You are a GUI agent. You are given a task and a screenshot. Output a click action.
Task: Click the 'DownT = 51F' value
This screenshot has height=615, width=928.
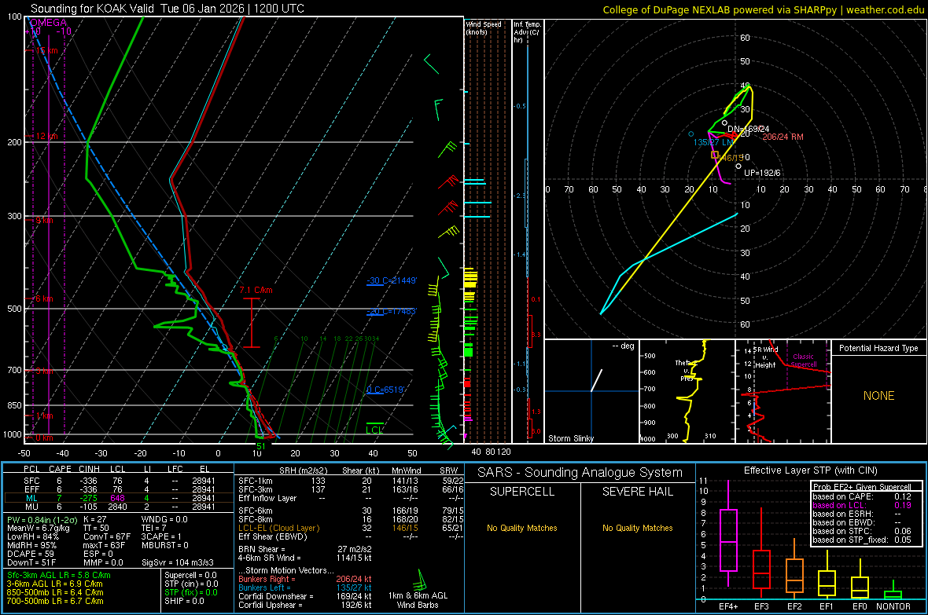(31, 562)
